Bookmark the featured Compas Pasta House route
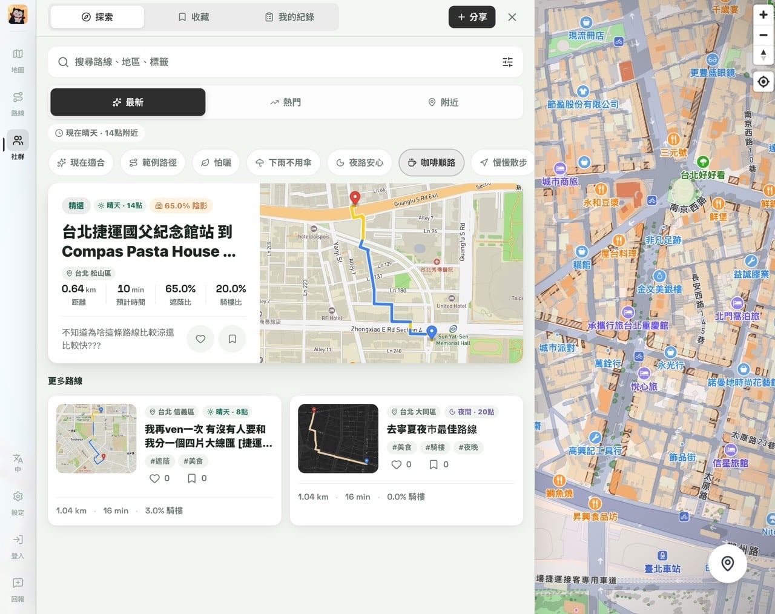The image size is (775, 614). coord(232,339)
